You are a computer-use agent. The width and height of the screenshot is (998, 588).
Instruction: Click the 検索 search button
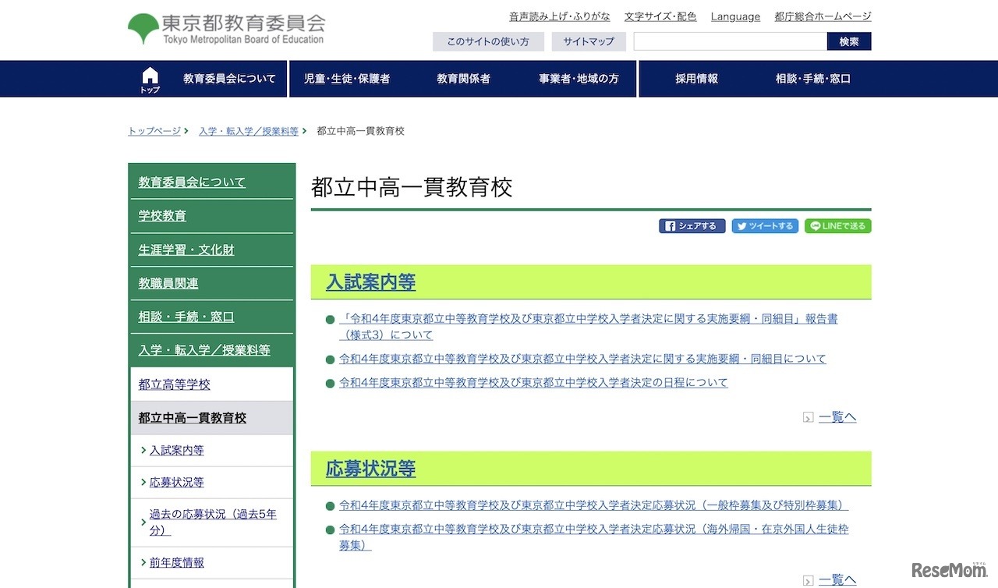pos(848,41)
